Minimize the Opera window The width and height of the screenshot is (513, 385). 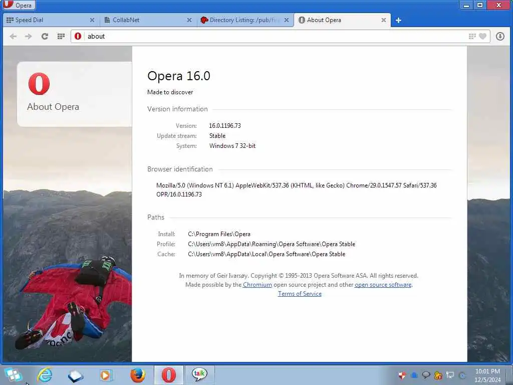(466, 5)
